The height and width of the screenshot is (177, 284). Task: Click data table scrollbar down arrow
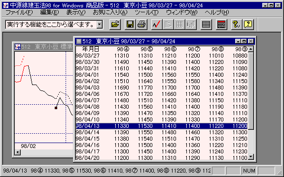point(251,157)
